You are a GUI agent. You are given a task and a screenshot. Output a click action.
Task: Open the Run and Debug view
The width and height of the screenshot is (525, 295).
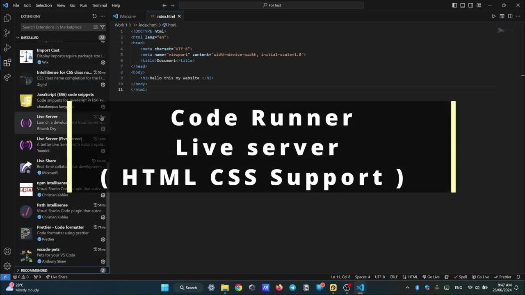(x=7, y=48)
